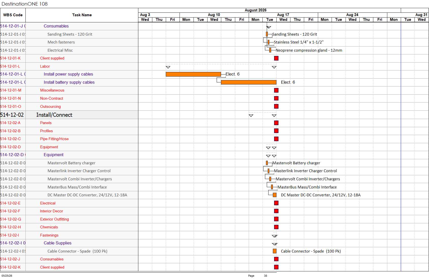Image resolution: width=429 pixels, height=279 pixels.
Task: Click the Fastenings summary triangle marker
Action: (x=275, y=236)
